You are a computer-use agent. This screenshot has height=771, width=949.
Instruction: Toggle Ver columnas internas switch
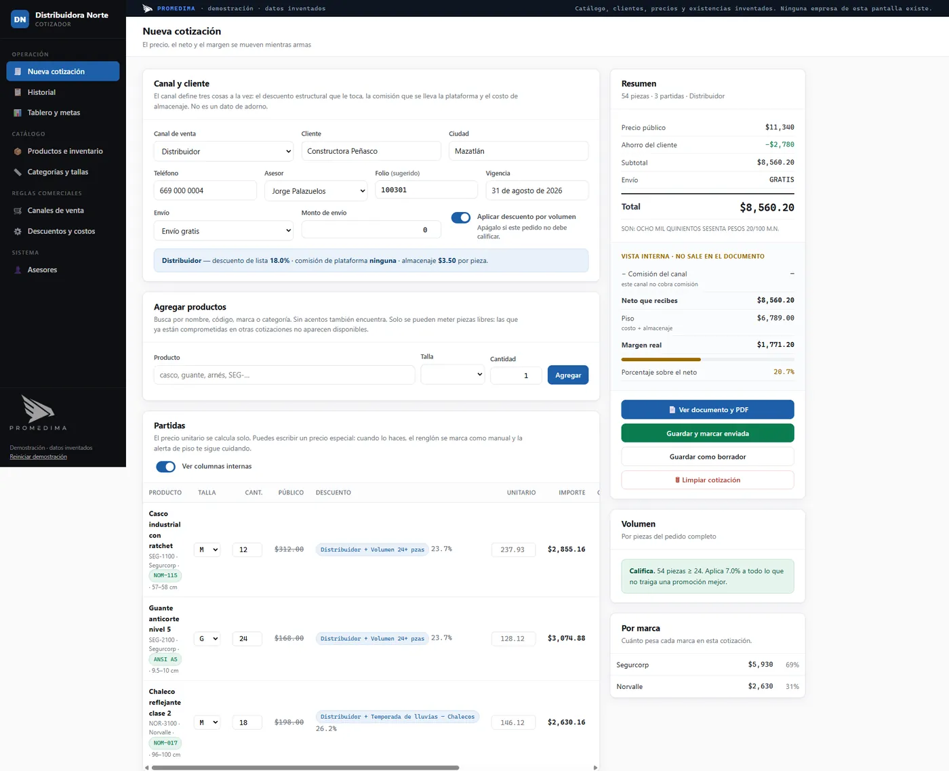tap(165, 466)
